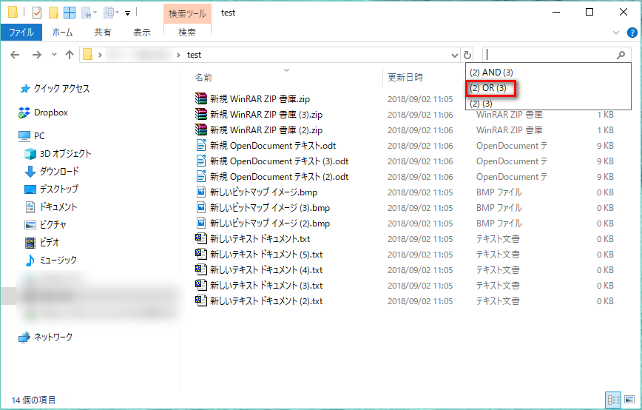The height and width of the screenshot is (410, 642).
Task: Switch to large icons view in status bar
Action: coord(629,399)
